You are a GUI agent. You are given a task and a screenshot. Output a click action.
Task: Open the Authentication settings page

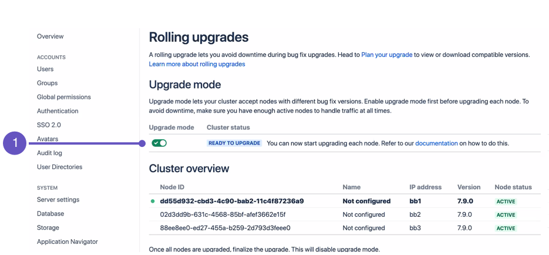tap(58, 111)
